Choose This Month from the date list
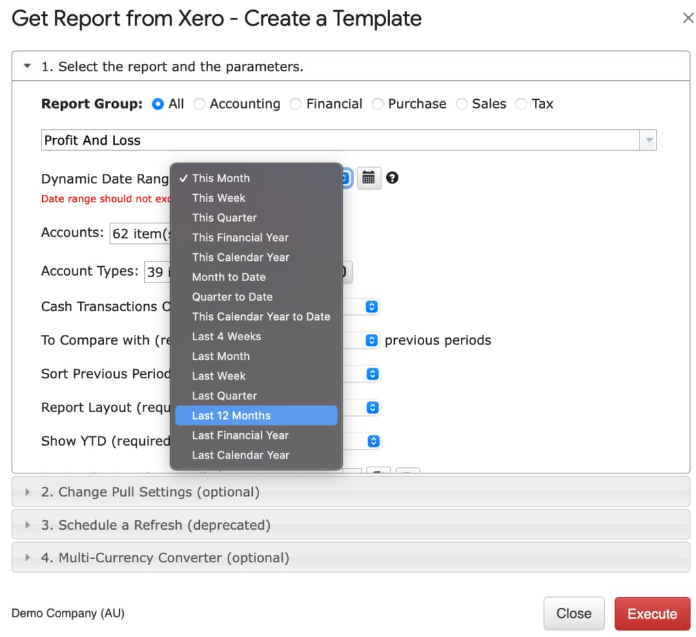Viewport: 696px width, 637px height. click(x=256, y=179)
